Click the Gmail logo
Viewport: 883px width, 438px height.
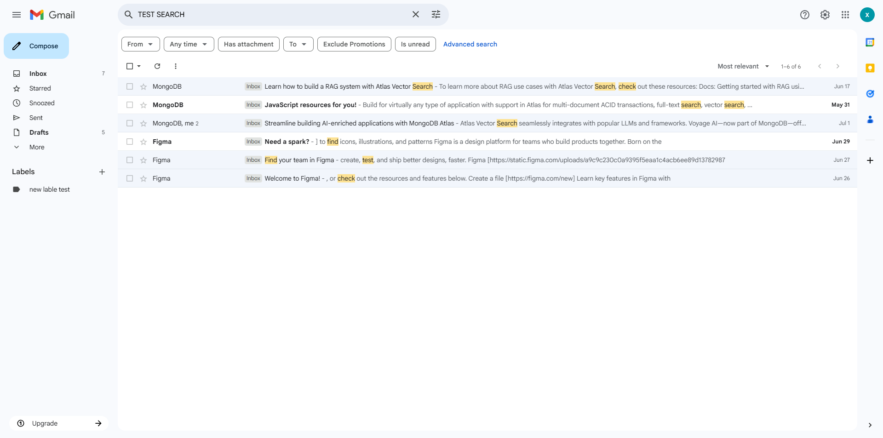click(52, 15)
